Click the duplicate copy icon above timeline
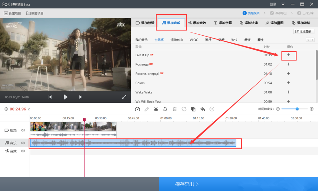Viewport: 318px width, 191px height. (193, 109)
